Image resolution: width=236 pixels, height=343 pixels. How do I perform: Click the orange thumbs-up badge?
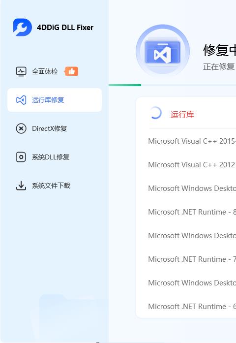(x=71, y=71)
